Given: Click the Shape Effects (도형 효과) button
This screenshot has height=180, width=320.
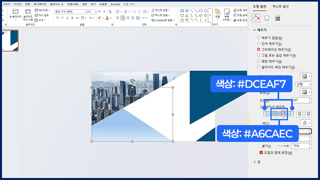Looking at the screenshot, I should click(x=240, y=20).
